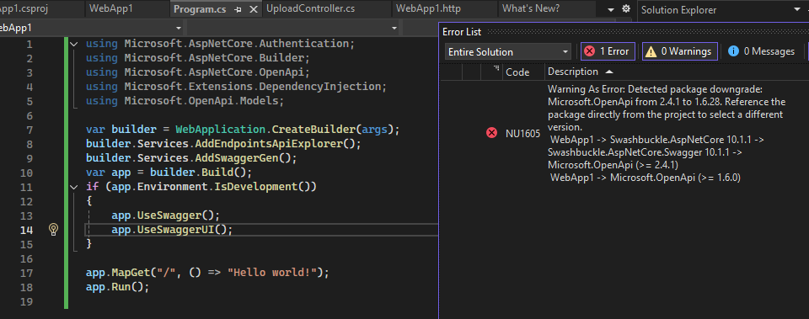Close the Program.cs tab
Screen dimensions: 809x319
pos(254,9)
